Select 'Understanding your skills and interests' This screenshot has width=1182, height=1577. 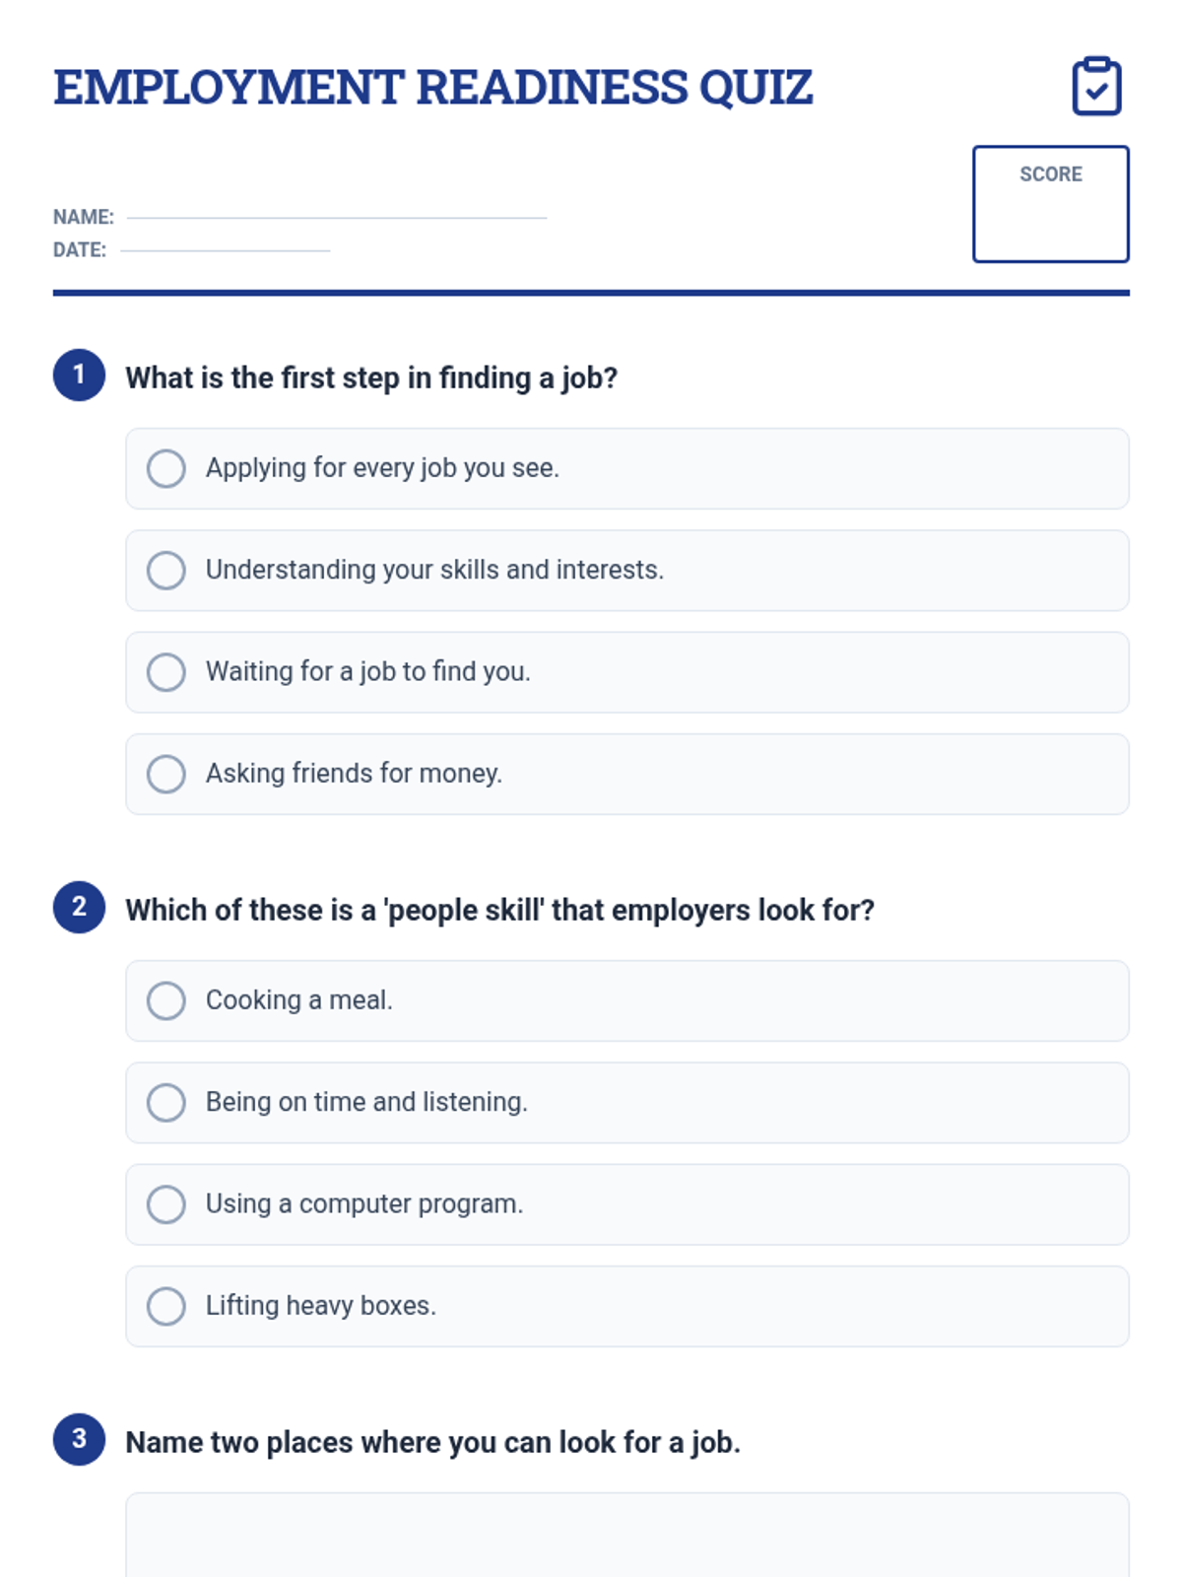point(627,571)
